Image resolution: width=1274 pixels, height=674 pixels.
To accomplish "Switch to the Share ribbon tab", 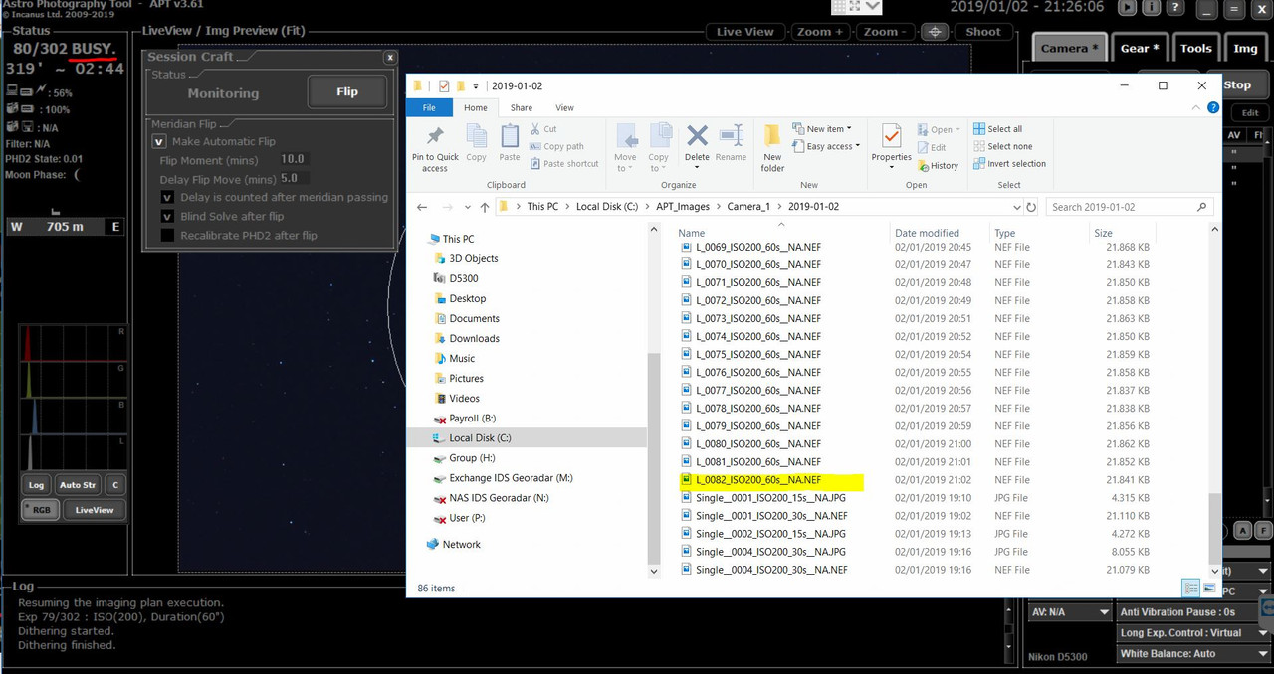I will click(x=522, y=107).
